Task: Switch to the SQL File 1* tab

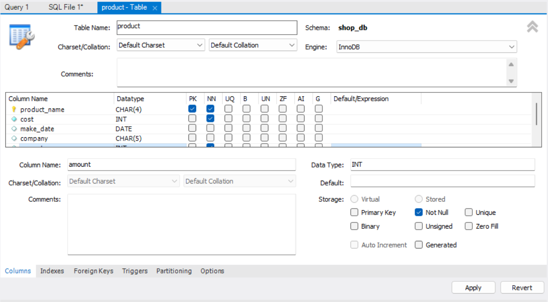Action: pos(66,7)
